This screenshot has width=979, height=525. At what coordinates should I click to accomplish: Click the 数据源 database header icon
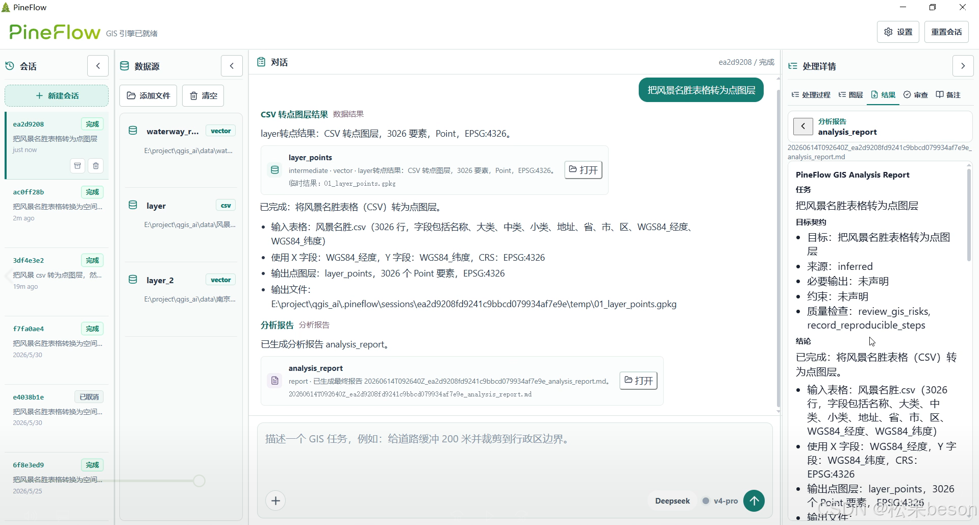124,66
